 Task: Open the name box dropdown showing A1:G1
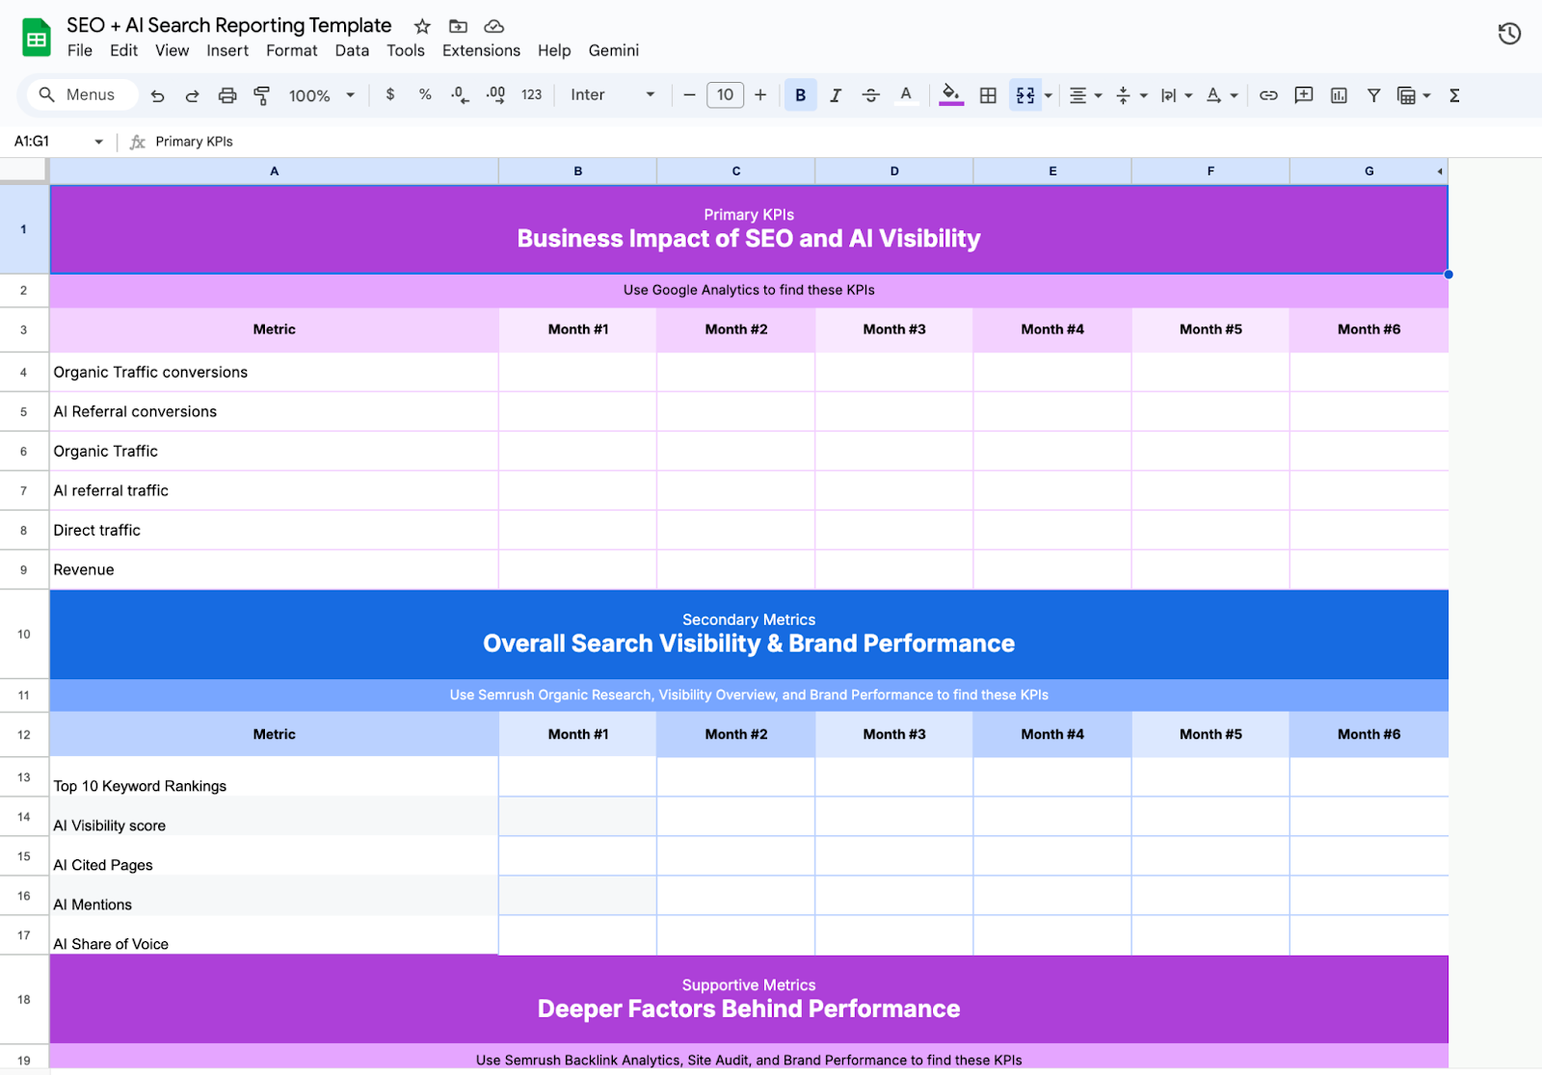(97, 141)
